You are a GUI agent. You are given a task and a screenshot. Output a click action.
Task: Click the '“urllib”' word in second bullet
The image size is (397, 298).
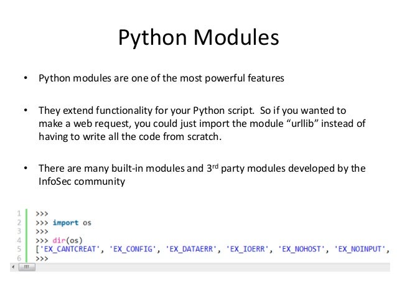(302, 124)
